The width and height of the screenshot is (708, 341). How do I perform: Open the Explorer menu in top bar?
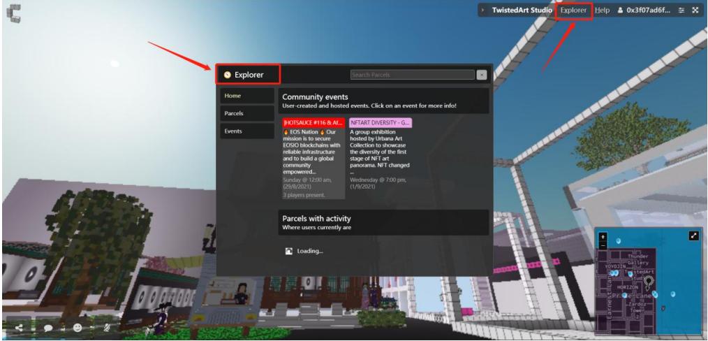coord(573,10)
